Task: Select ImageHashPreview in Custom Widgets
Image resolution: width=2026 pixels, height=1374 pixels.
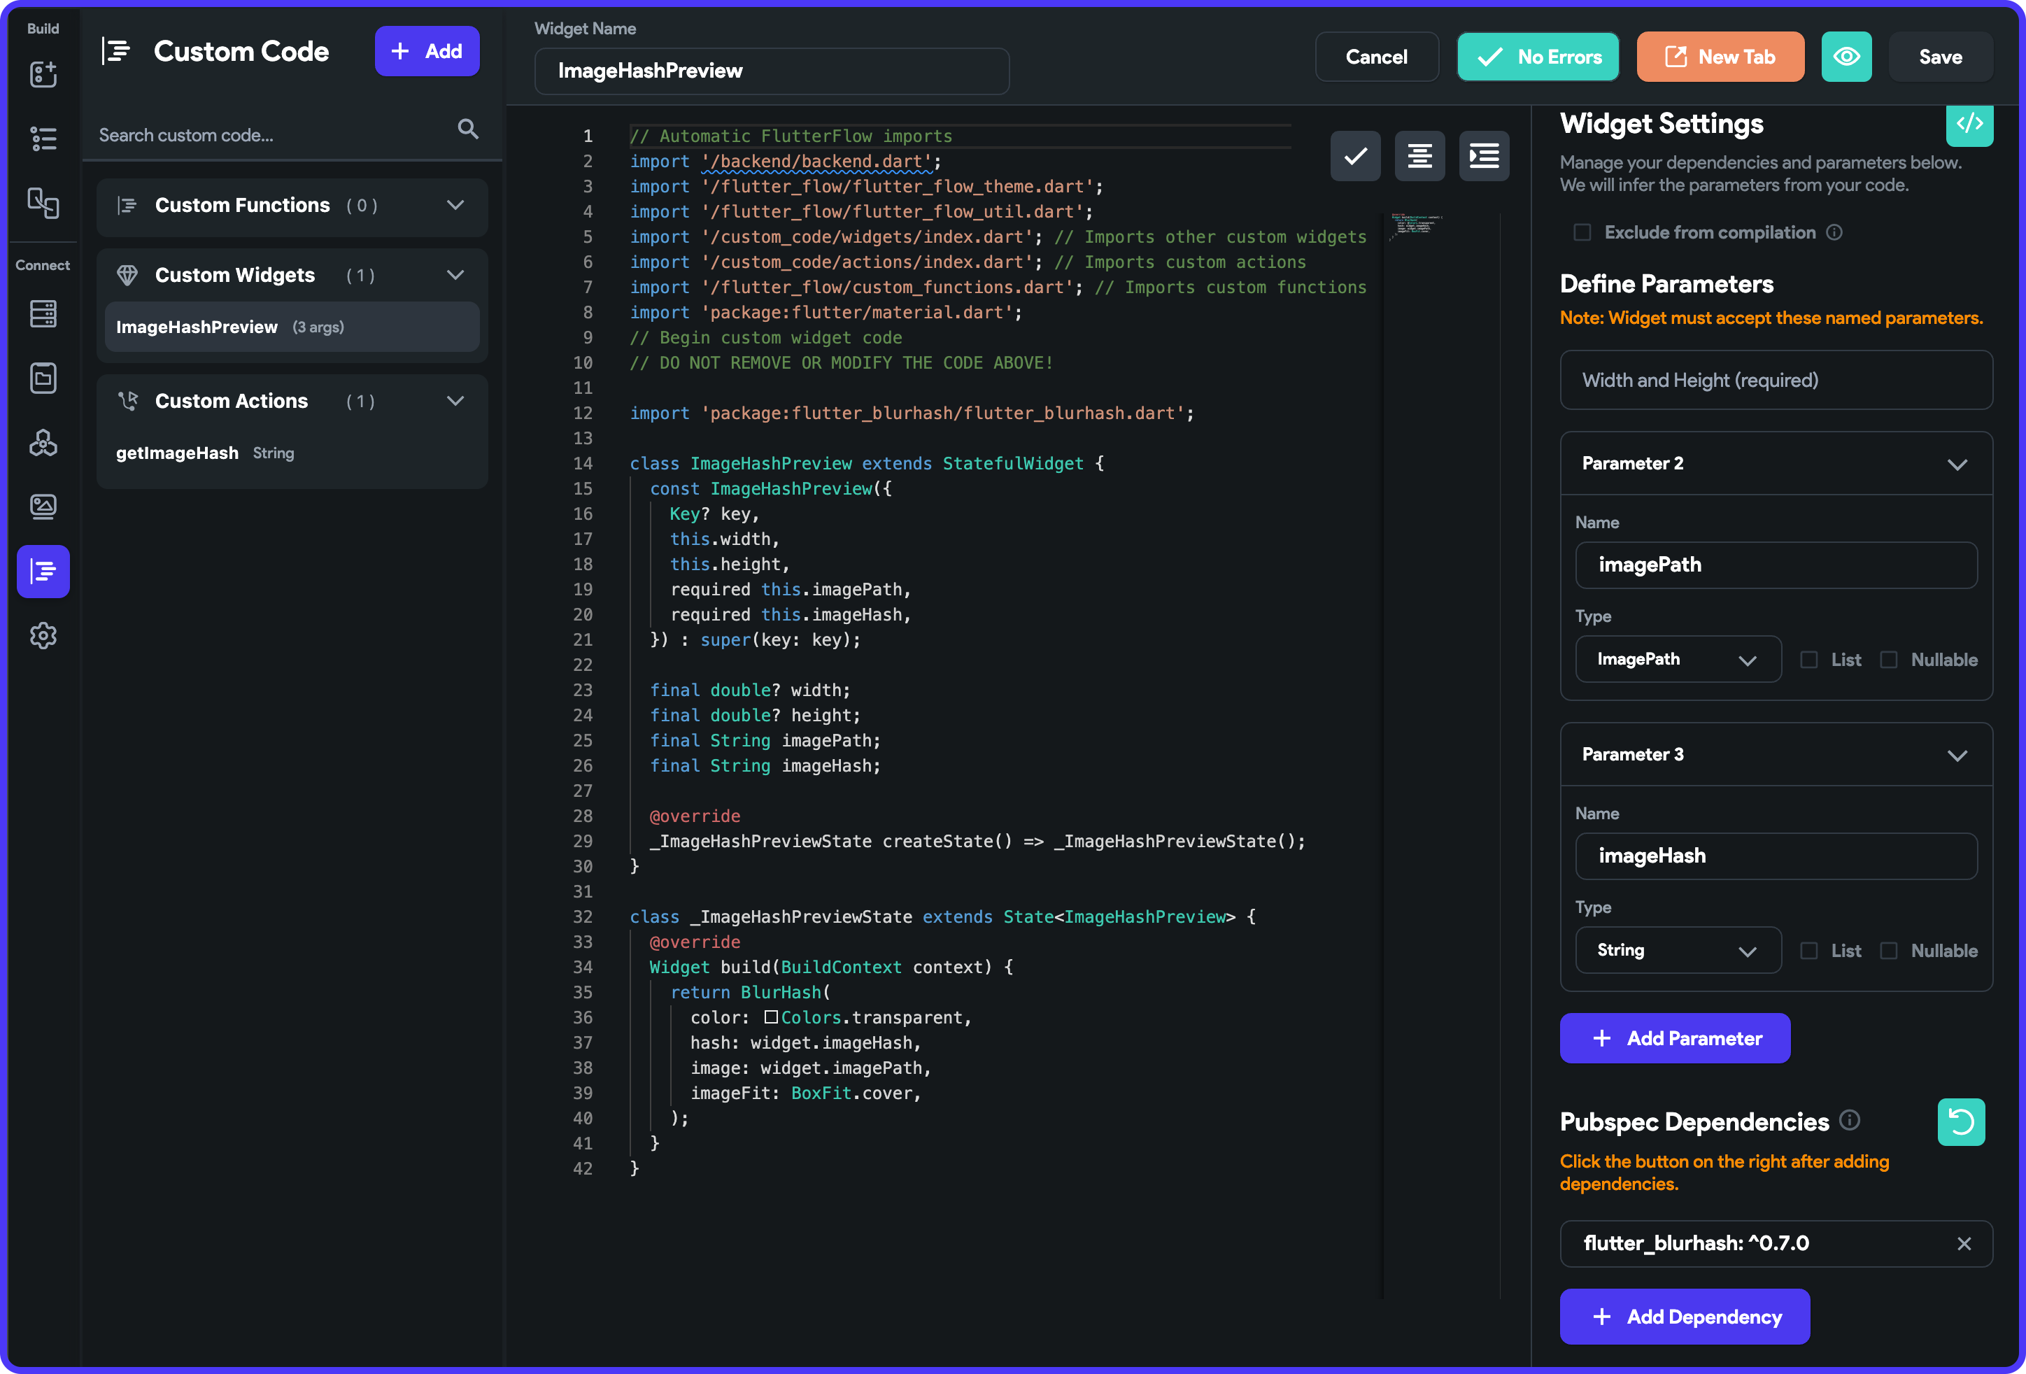Action: (x=198, y=327)
